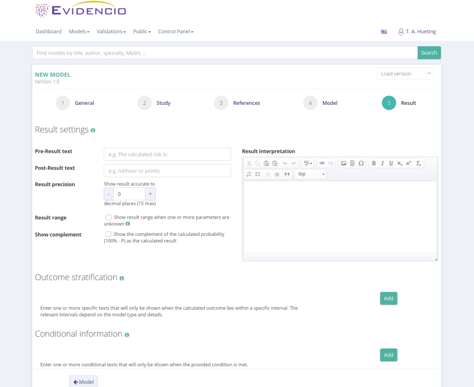This screenshot has width=474, height=387.
Task: Click Add under Outcome stratification
Action: click(388, 298)
